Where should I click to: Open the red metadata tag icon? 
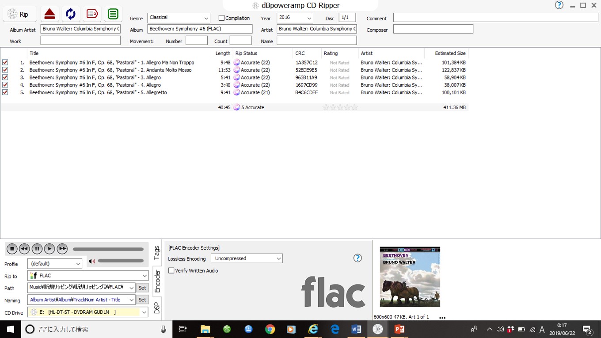pos(92,14)
